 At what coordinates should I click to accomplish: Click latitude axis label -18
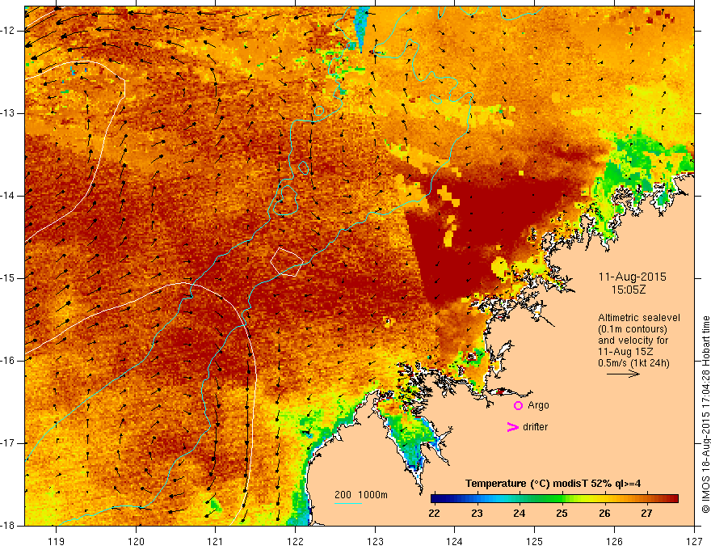[9, 526]
